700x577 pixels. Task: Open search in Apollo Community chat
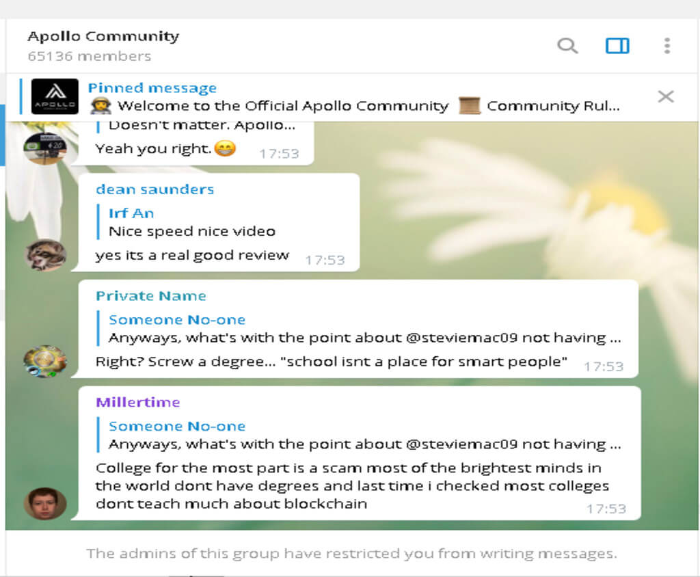(567, 46)
